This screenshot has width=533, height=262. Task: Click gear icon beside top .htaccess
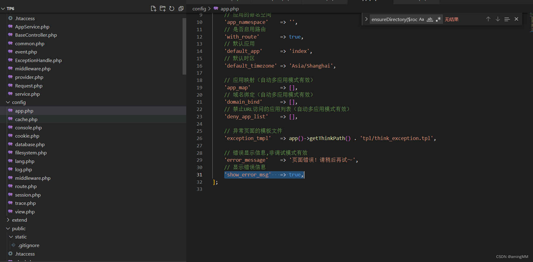pos(10,18)
